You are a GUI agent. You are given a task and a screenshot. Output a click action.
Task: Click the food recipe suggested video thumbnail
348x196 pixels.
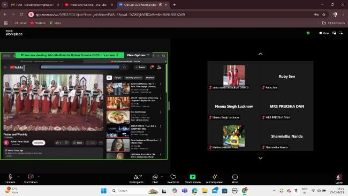[x=118, y=117]
